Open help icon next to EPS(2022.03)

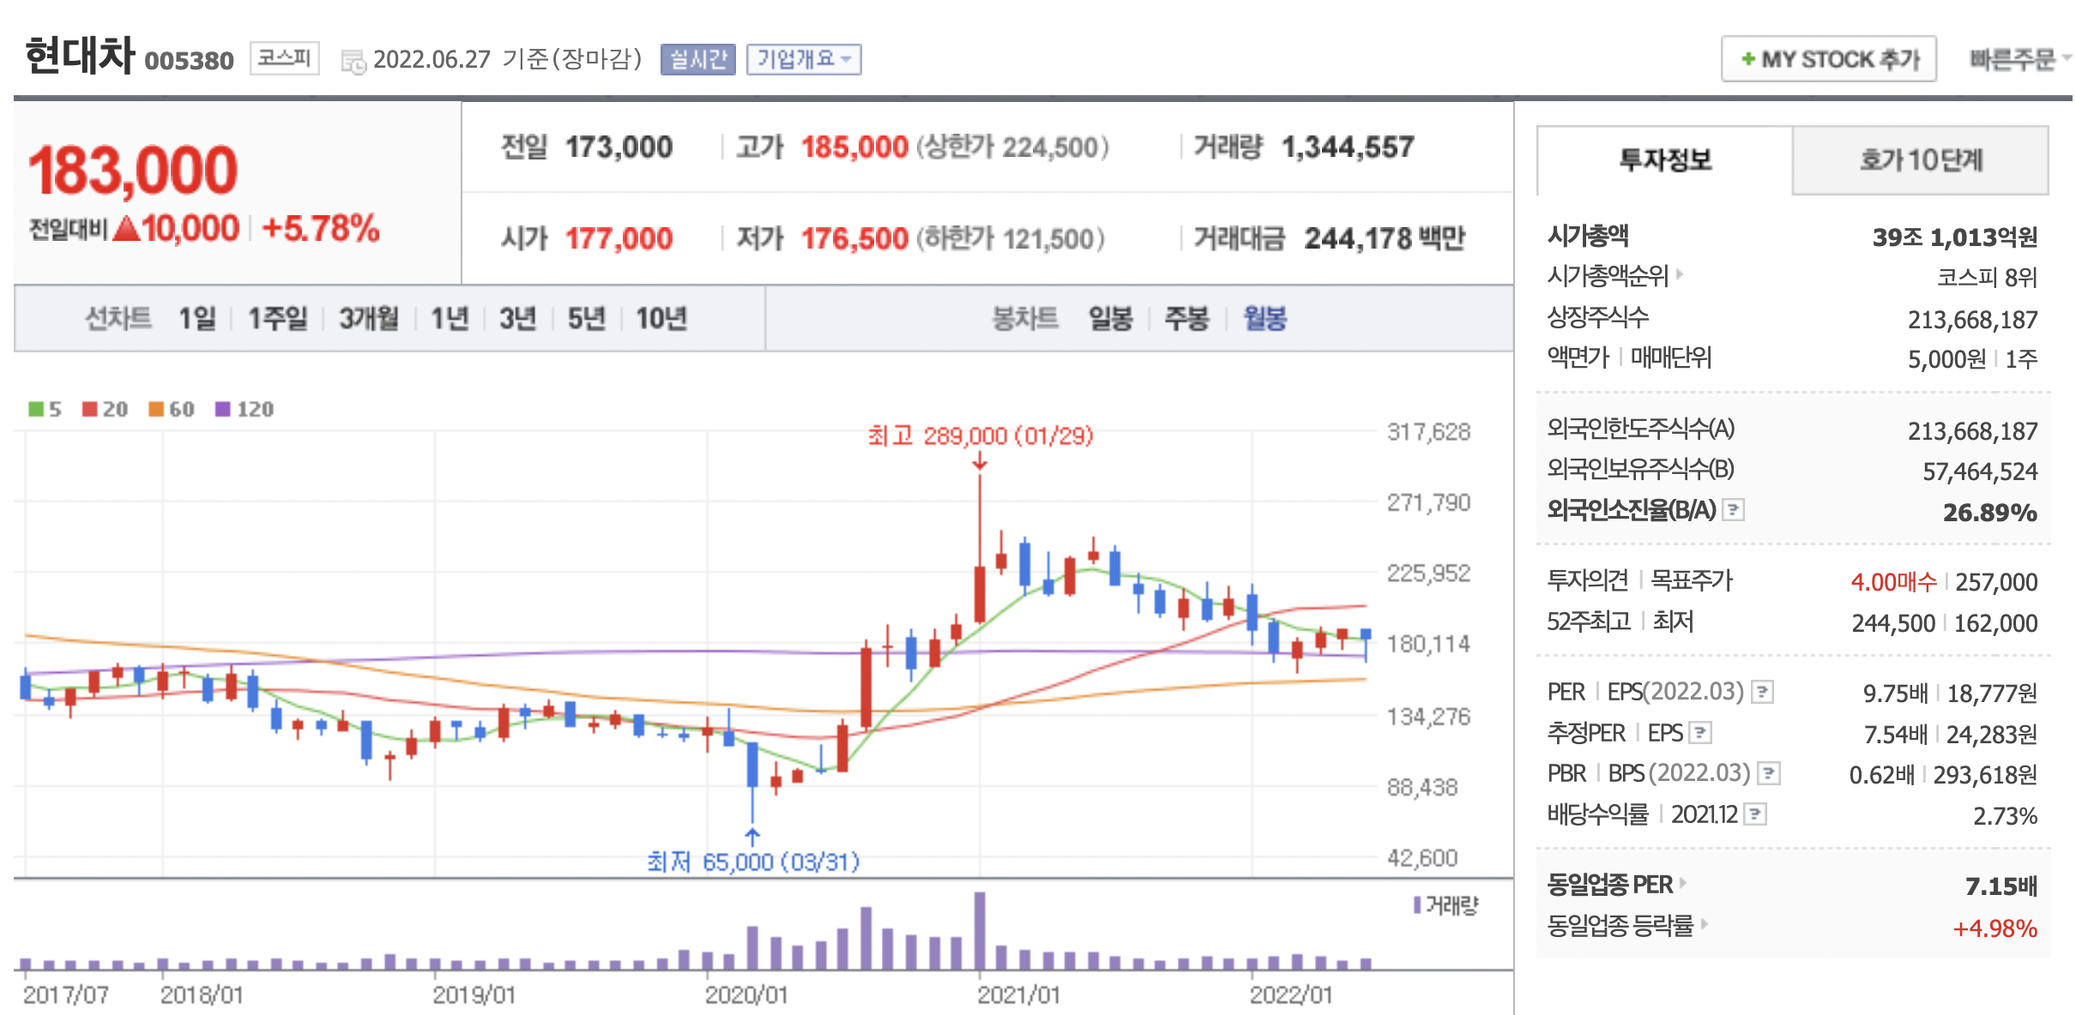click(1762, 692)
